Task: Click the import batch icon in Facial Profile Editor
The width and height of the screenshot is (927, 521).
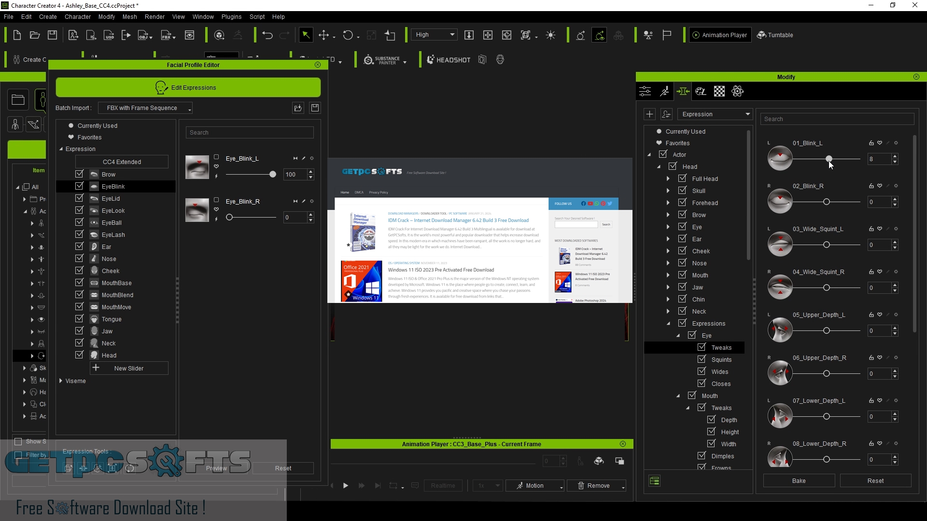Action: pos(298,108)
